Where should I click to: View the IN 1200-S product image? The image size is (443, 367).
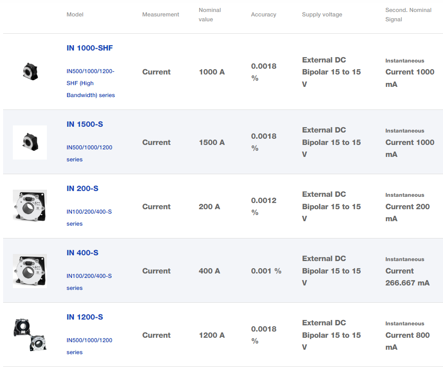tap(30, 335)
